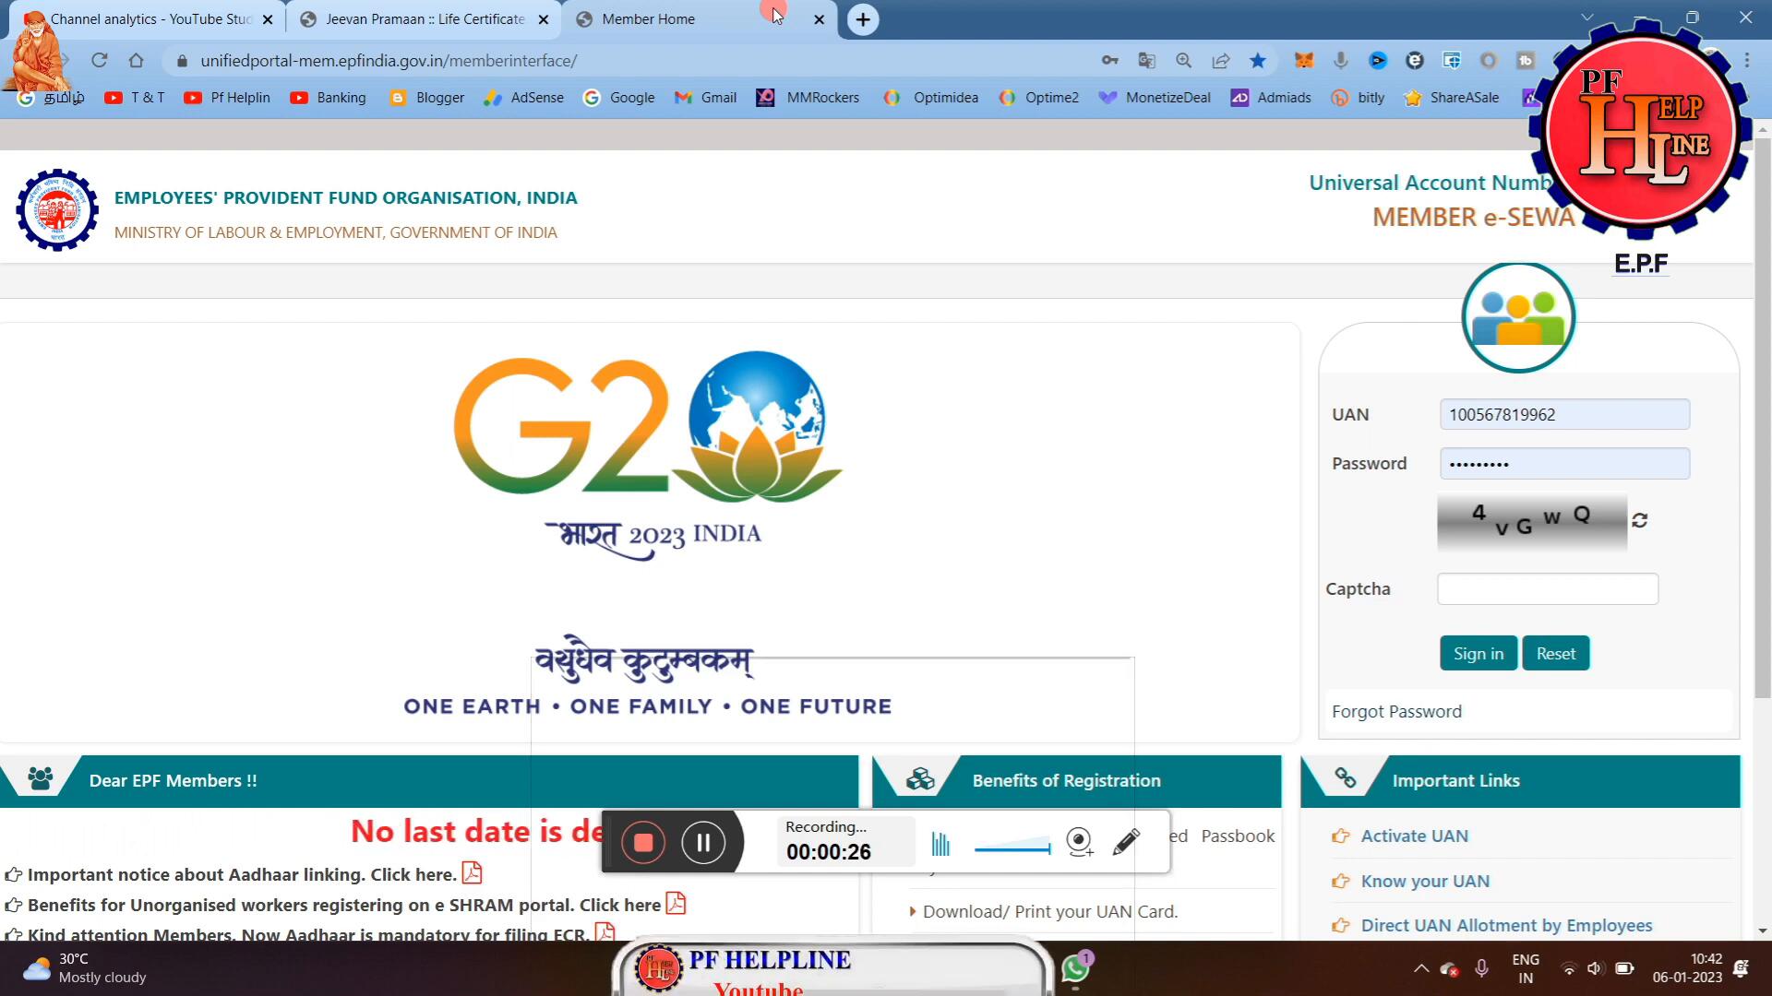Refresh the captcha image
The image size is (1772, 996).
tap(1639, 520)
